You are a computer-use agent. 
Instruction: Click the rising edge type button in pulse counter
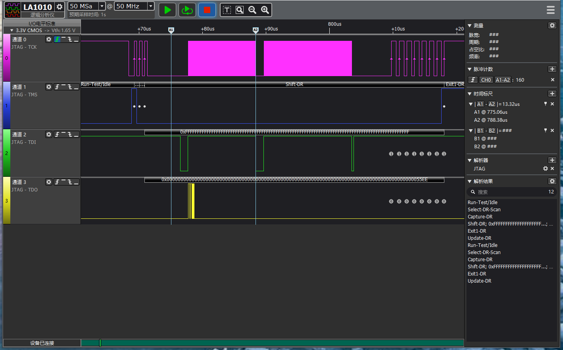click(473, 80)
